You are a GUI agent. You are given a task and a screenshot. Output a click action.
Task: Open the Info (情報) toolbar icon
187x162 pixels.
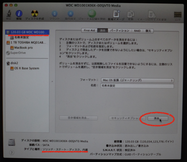pos(19,13)
